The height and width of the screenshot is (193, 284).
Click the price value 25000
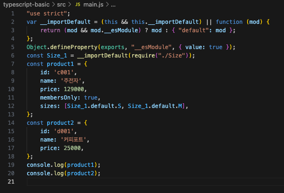pos(72,148)
